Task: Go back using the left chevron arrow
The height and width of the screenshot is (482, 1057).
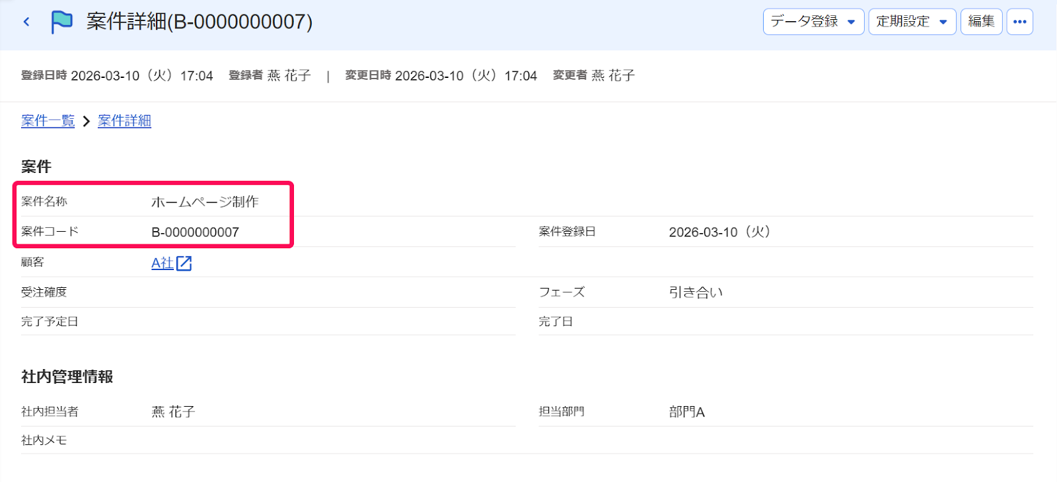Action: [x=26, y=22]
